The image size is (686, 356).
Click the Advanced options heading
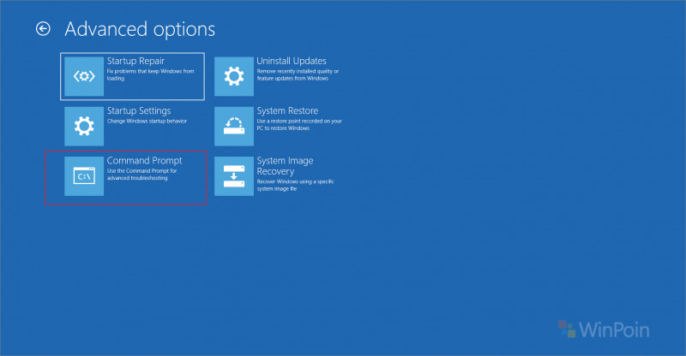point(140,29)
